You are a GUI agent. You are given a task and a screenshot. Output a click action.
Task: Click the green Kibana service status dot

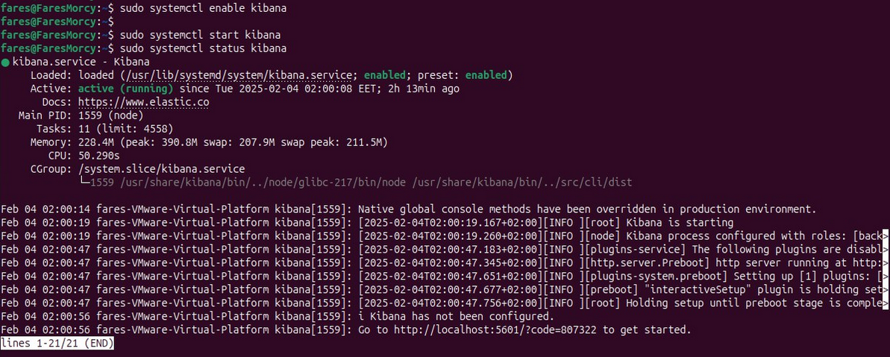pyautogui.click(x=5, y=63)
